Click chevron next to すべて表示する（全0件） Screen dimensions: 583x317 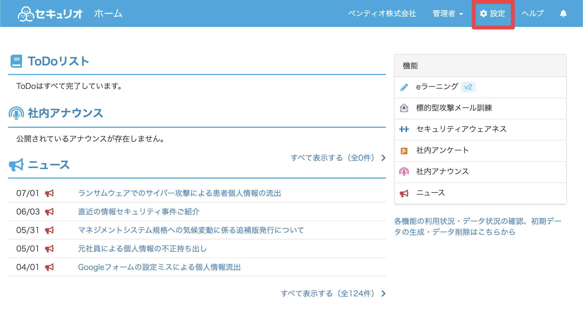coord(383,158)
